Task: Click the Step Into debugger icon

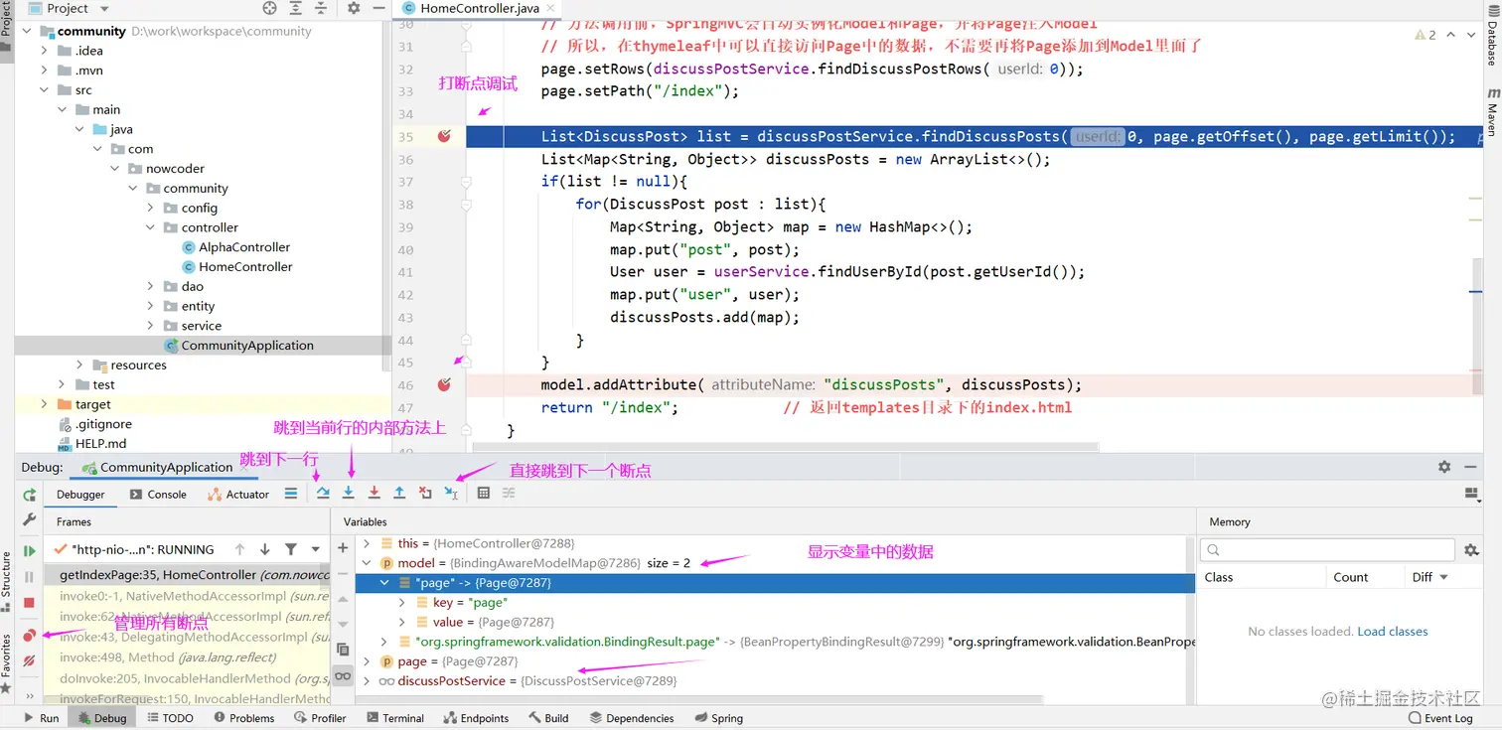Action: 349,493
